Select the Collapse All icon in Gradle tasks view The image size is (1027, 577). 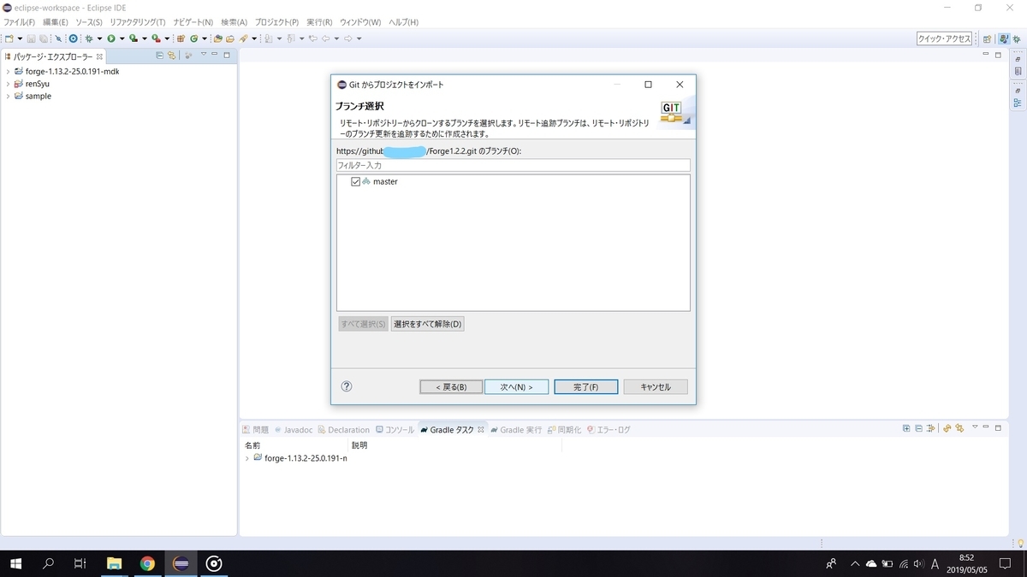(918, 428)
